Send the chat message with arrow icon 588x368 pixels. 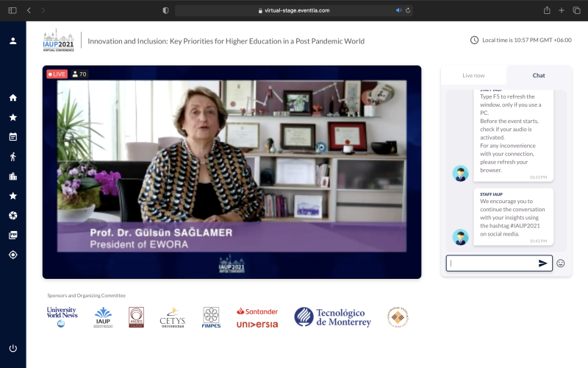[x=543, y=263]
